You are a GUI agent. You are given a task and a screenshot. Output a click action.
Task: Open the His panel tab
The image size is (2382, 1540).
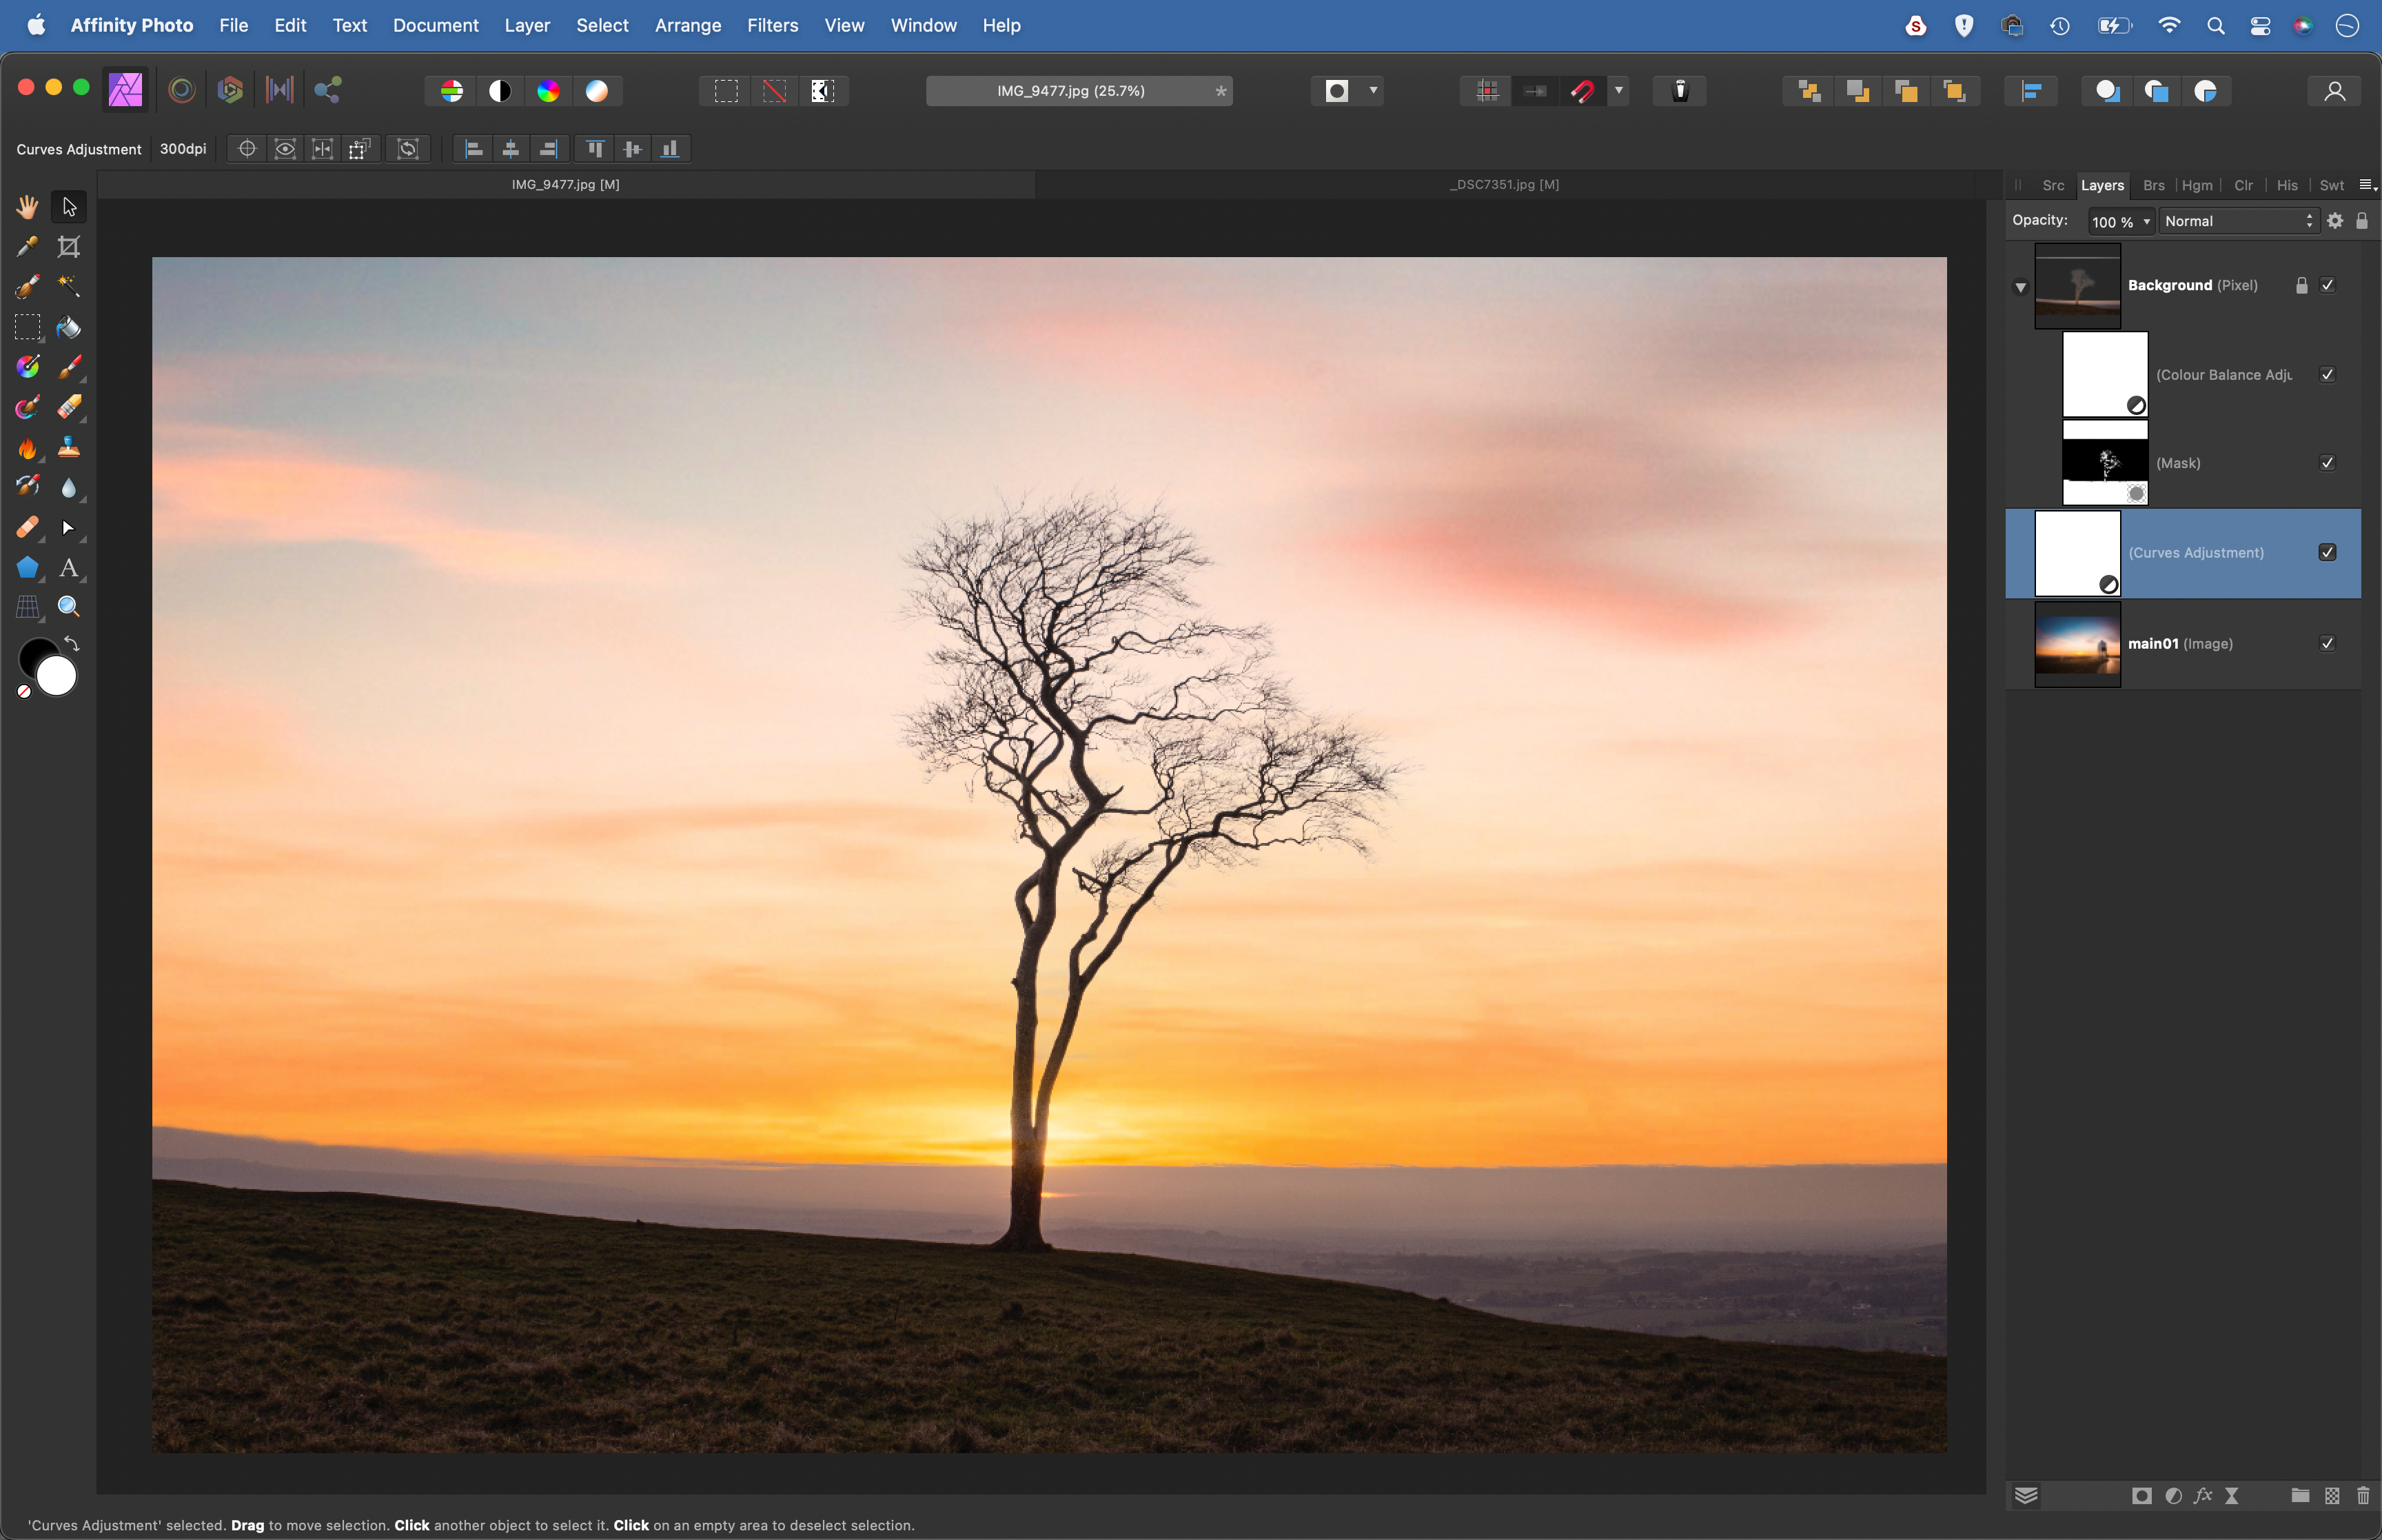(x=2287, y=185)
